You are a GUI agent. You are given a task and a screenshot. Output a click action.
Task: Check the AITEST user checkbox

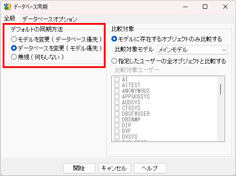117,85
